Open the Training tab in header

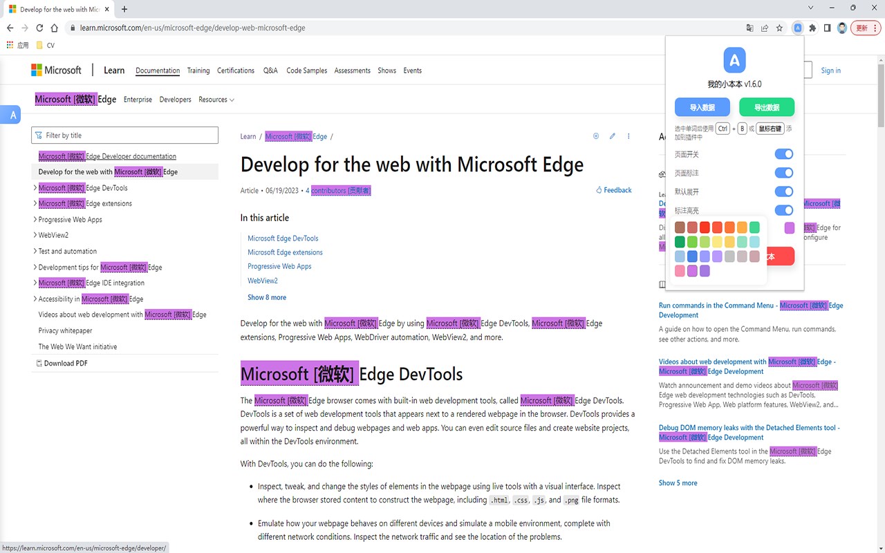[198, 71]
